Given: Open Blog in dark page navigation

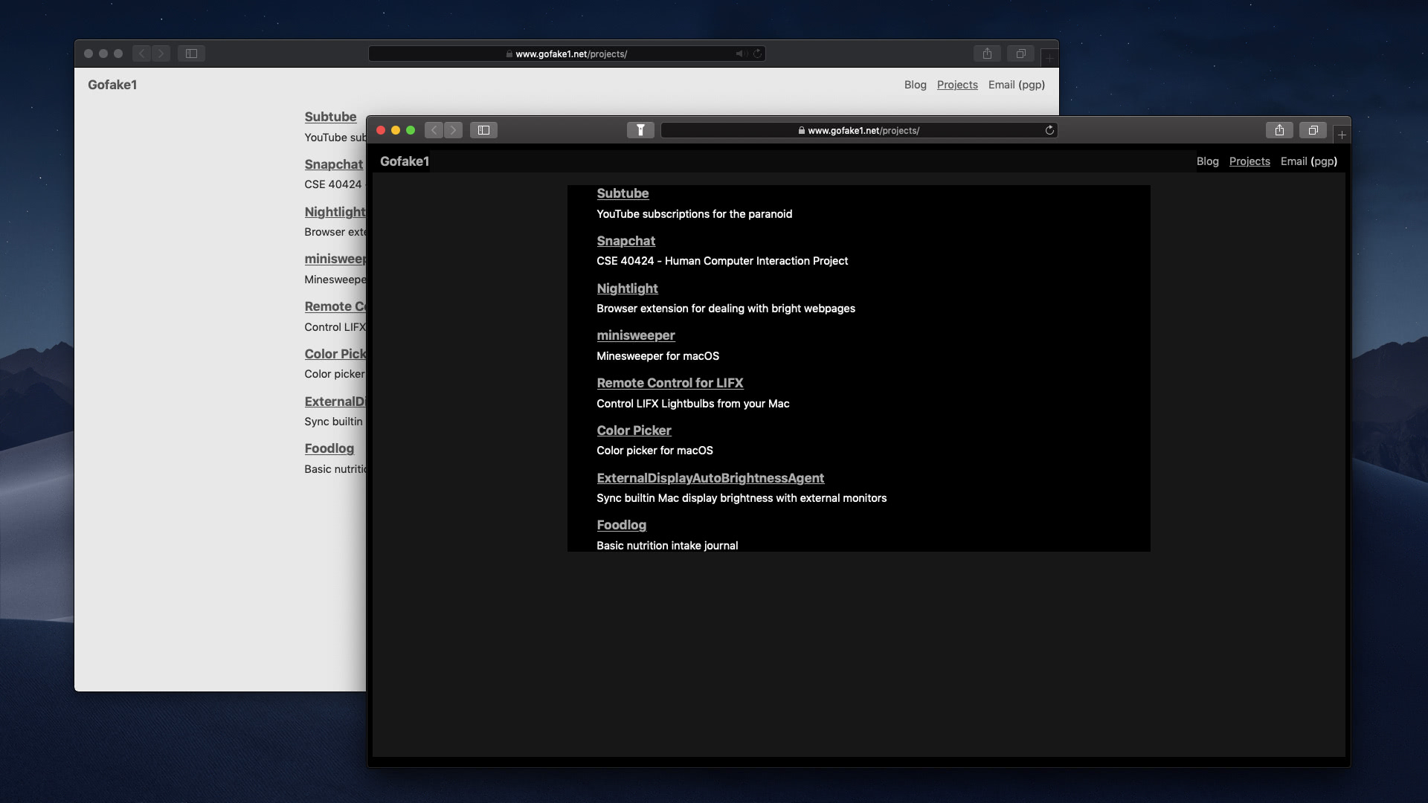Looking at the screenshot, I should pos(1207,161).
